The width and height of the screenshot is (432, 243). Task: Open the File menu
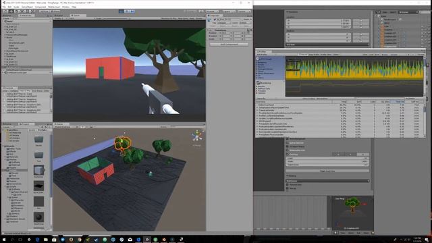point(4,7)
